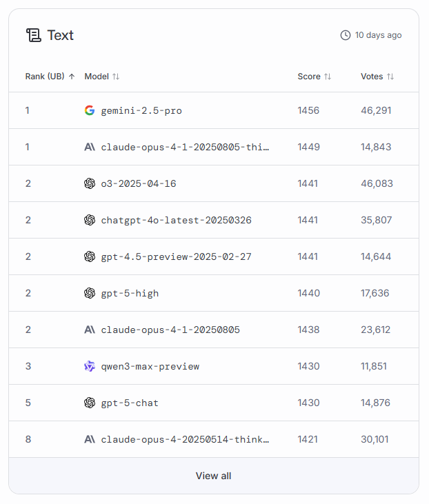The width and height of the screenshot is (429, 504).
Task: Click the claude-opus-4-1-20250805 model name
Action: 170,330
